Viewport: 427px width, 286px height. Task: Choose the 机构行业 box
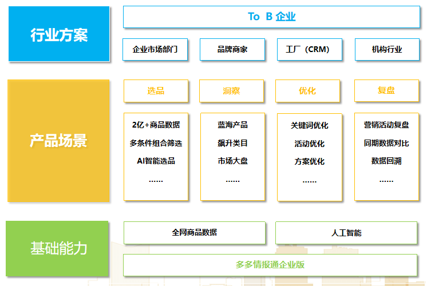coord(387,50)
